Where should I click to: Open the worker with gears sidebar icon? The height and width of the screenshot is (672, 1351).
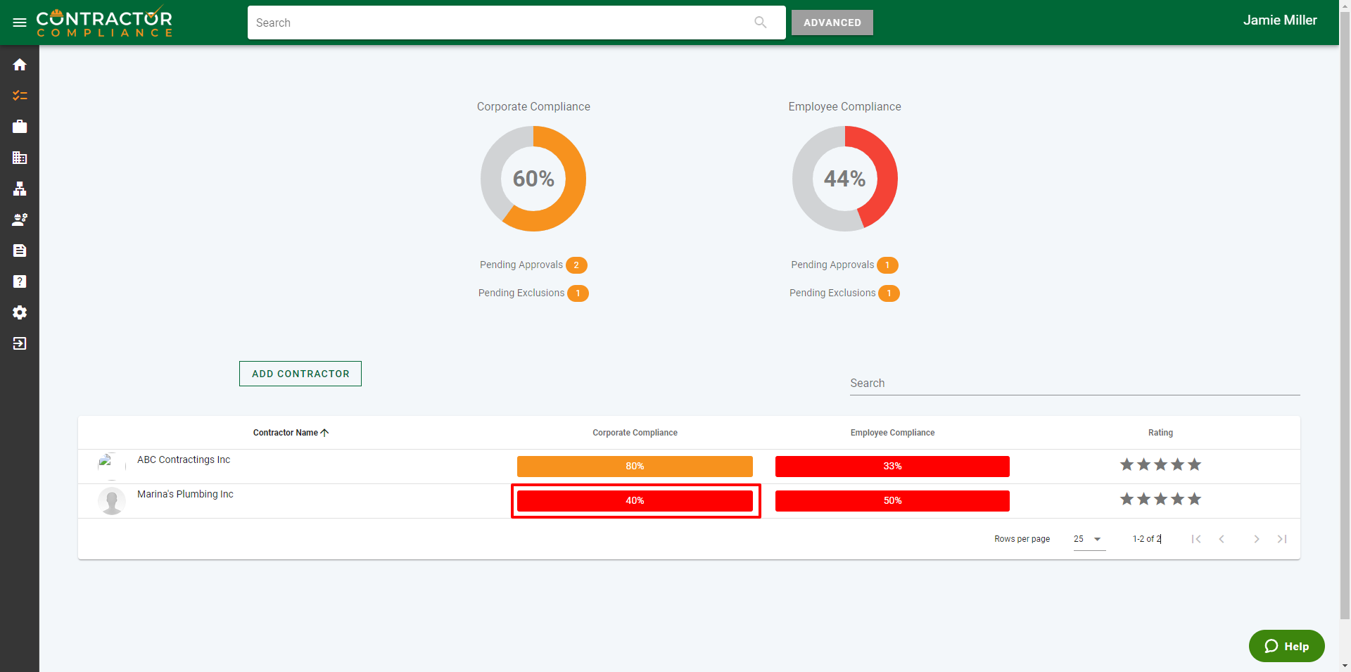pos(20,220)
